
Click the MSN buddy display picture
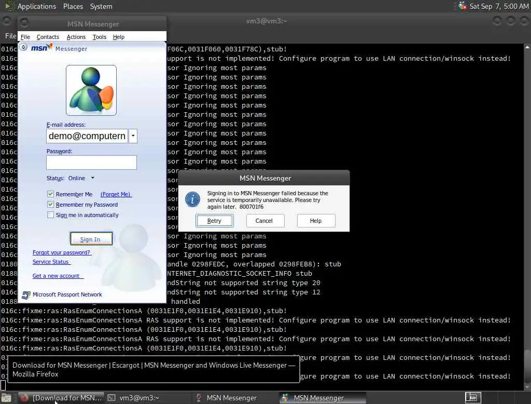pos(91,90)
